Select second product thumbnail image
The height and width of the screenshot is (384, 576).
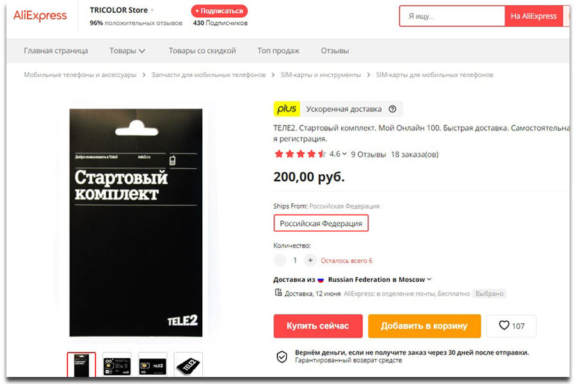click(x=117, y=365)
